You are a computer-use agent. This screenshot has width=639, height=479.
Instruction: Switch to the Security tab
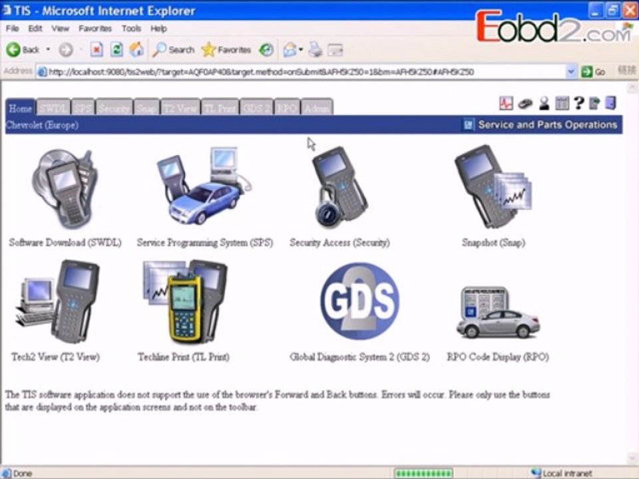[114, 108]
